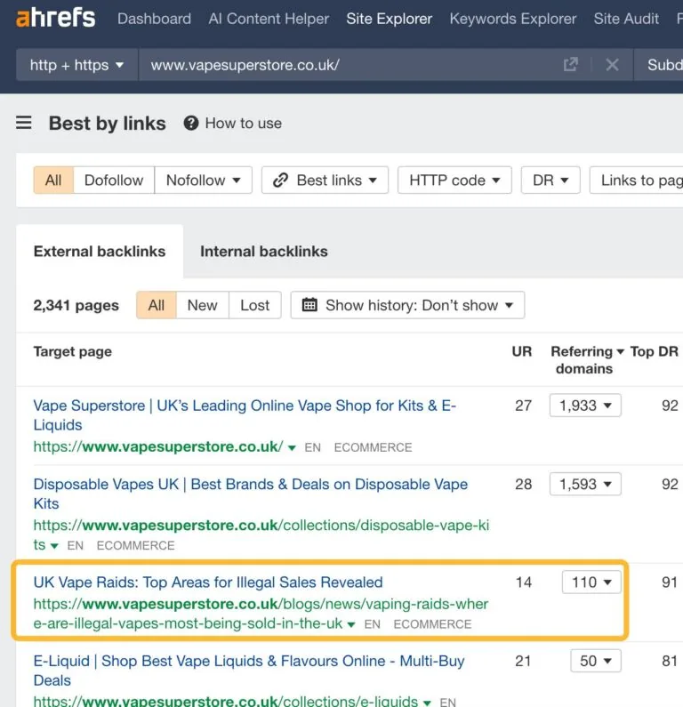The height and width of the screenshot is (707, 683).
Task: Clear the URL with the X icon
Action: 612,65
